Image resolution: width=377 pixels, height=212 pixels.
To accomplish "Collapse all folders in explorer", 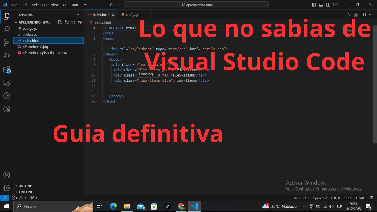I will point(80,22).
